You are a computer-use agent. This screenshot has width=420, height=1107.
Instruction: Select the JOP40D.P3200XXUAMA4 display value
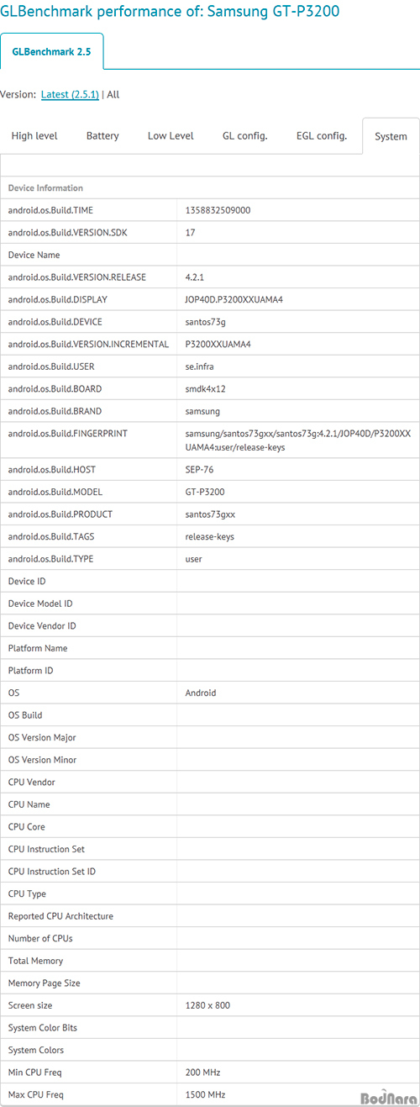[x=234, y=299]
